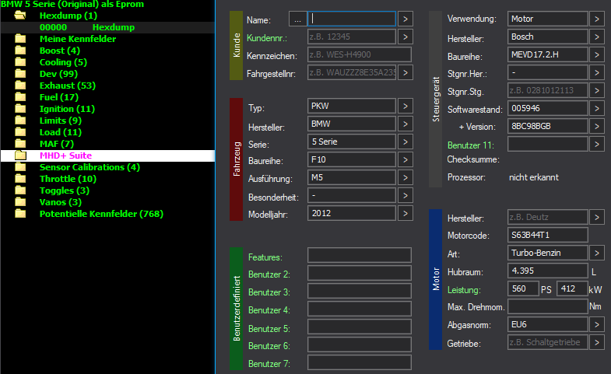Click the Ignition (11) folder icon
Image resolution: width=611 pixels, height=374 pixels.
(20, 109)
